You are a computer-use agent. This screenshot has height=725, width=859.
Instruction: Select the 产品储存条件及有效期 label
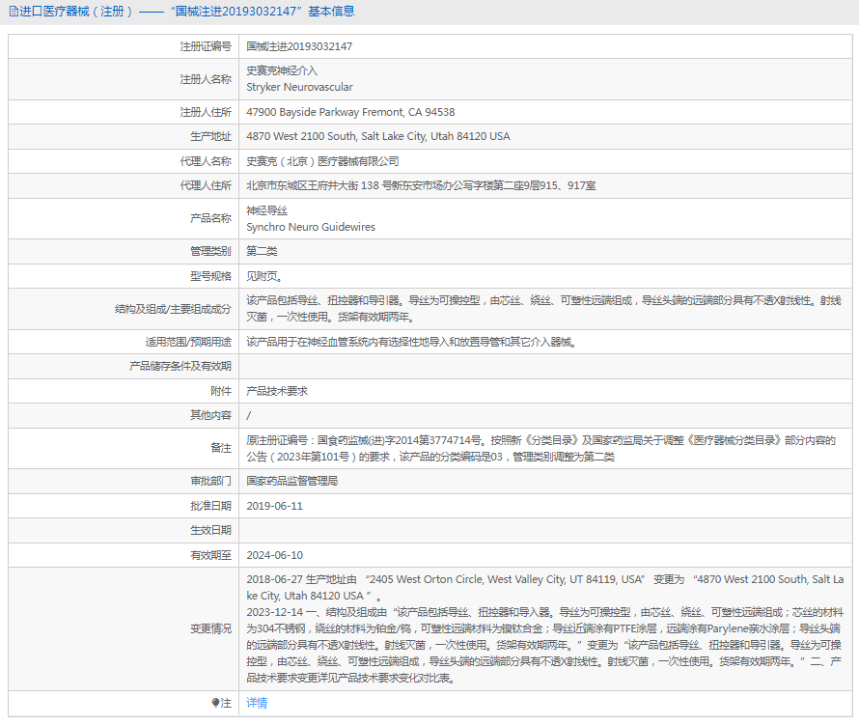click(x=180, y=366)
